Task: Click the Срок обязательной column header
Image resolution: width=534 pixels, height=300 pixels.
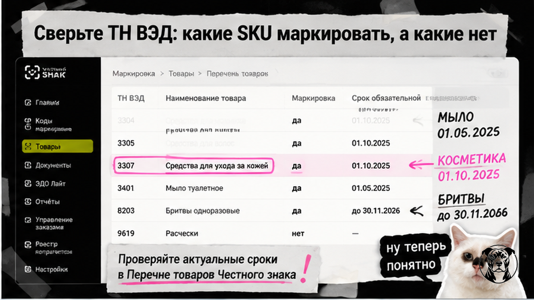Action: click(x=386, y=98)
